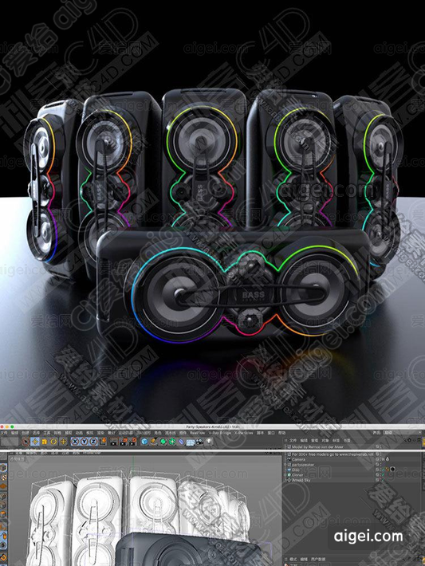The image size is (425, 566).
Task: Select 'Model by Remco van der Meer' object
Action: click(318, 447)
